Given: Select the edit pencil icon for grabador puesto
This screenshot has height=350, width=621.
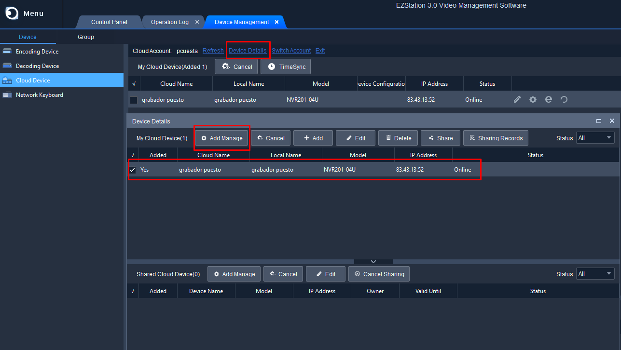Looking at the screenshot, I should coord(517,99).
